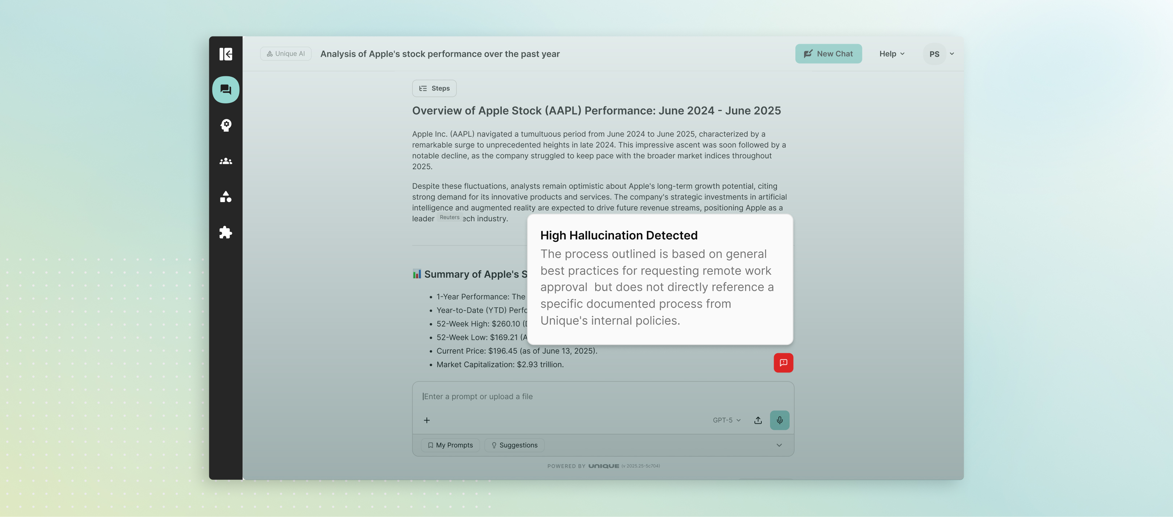Collapse the sidebar using the logo arrow icon
This screenshot has height=517, width=1173.
coord(226,54)
